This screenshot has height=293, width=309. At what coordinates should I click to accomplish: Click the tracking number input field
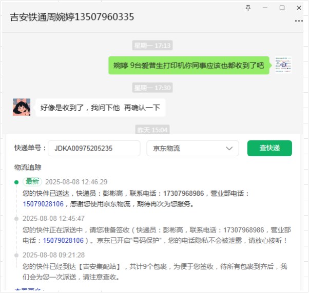click(94, 148)
